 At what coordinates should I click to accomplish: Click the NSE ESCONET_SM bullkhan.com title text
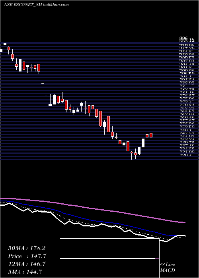36,5
